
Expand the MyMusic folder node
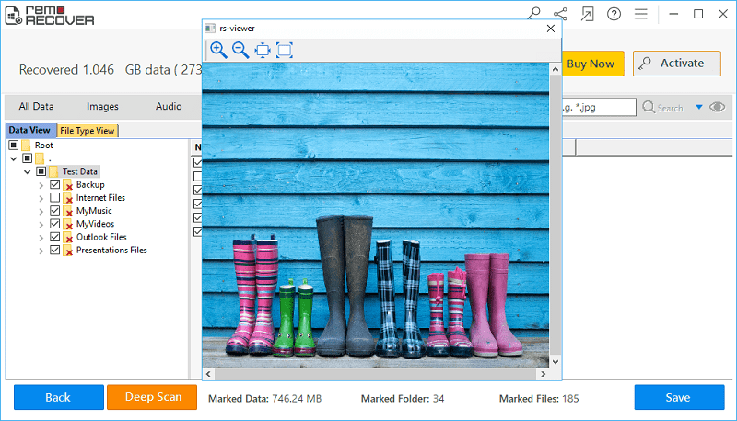tap(41, 211)
